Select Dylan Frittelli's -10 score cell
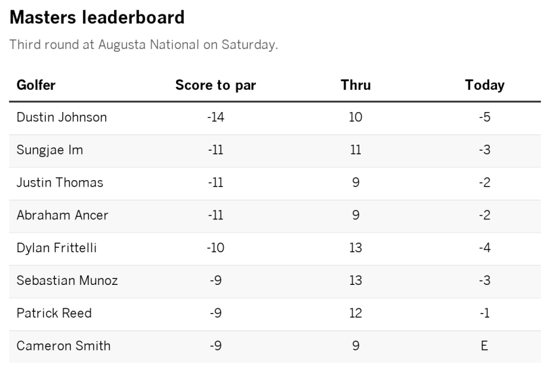Image resolution: width=550 pixels, height=372 pixels. click(215, 248)
